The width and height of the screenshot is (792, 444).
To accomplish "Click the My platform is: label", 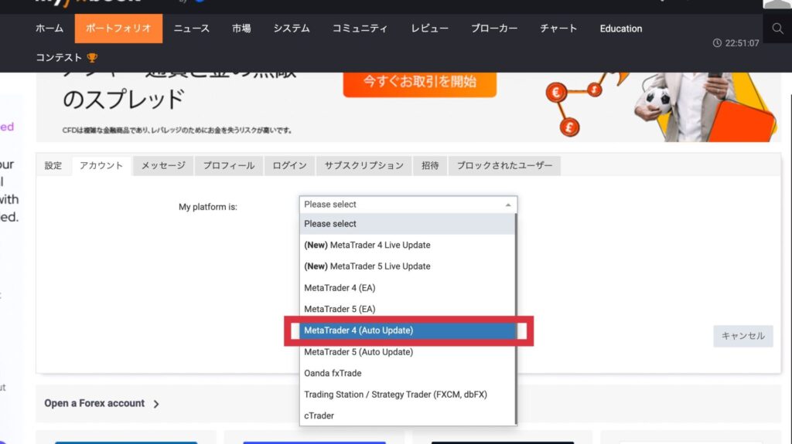I will coord(207,207).
